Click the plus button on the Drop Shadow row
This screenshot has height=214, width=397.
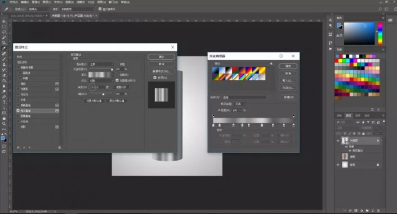pyautogui.click(x=57, y=127)
